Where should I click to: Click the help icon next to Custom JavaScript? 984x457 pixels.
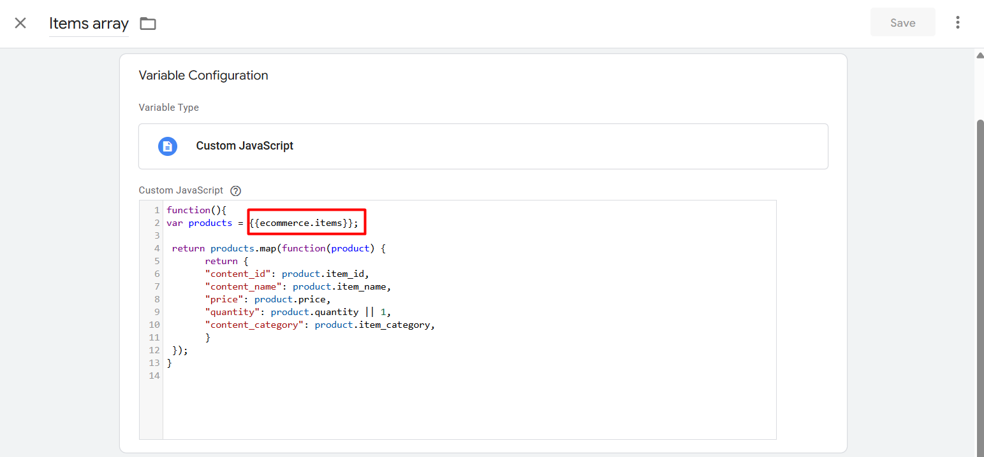click(235, 190)
